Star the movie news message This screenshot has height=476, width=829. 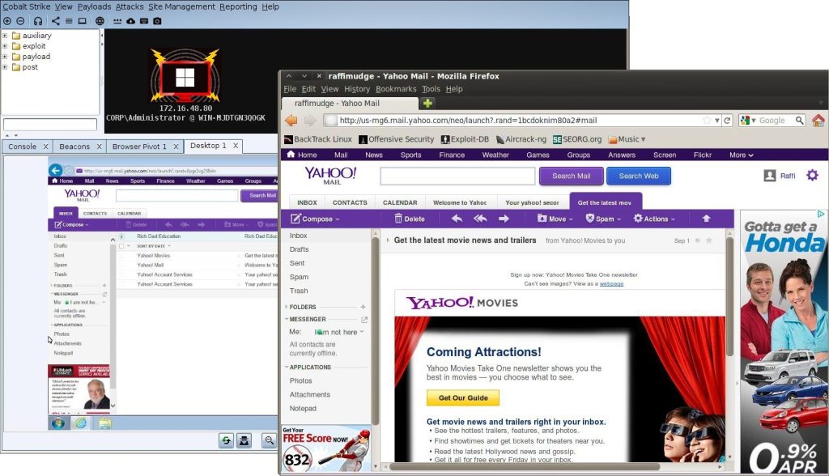[709, 240]
